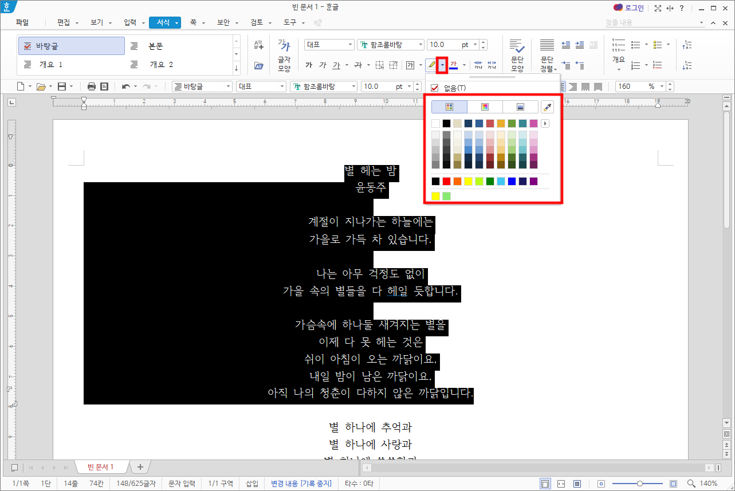
Task: Switch to the spectrum color tab
Action: coord(485,107)
